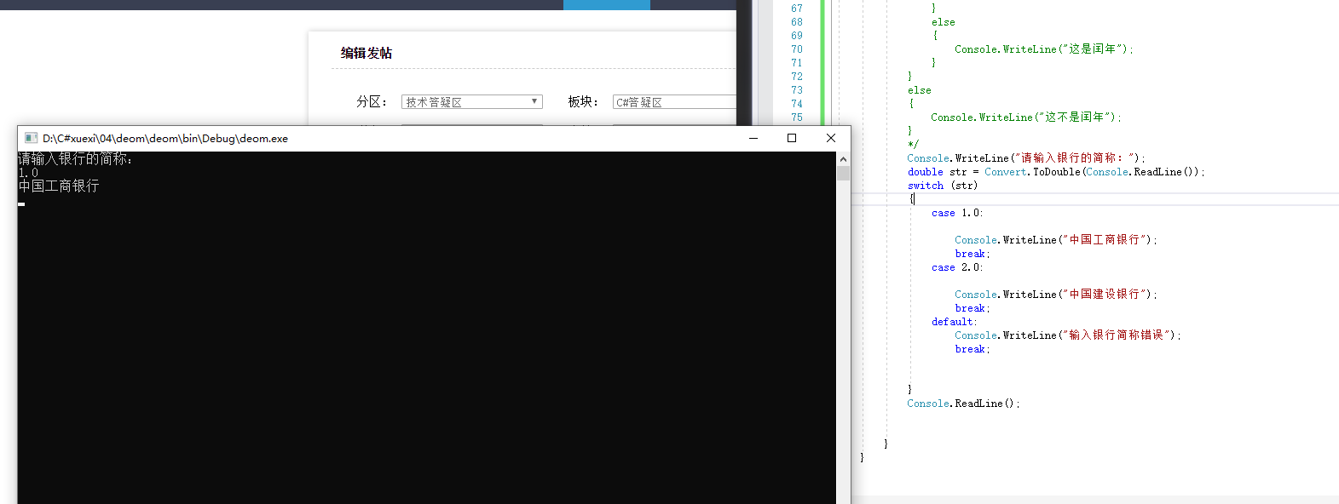Minimize the deom.exe console window

coord(753,138)
